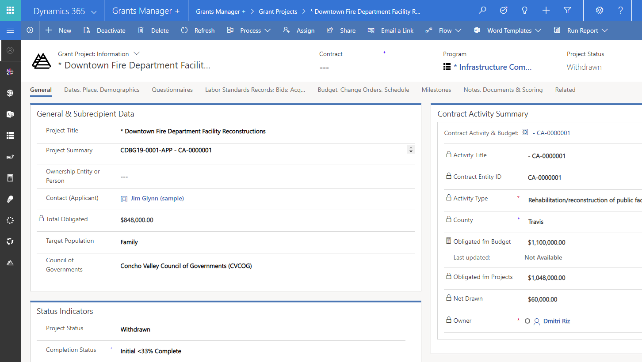Image resolution: width=642 pixels, height=362 pixels.
Task: Edit the Project Title field
Action: click(x=267, y=131)
